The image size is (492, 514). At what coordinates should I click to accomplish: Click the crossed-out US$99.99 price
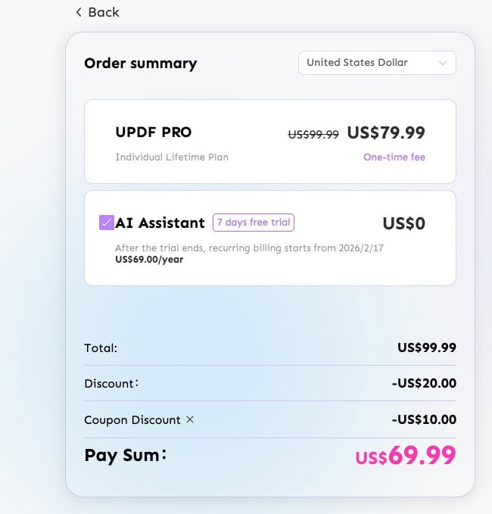(313, 134)
